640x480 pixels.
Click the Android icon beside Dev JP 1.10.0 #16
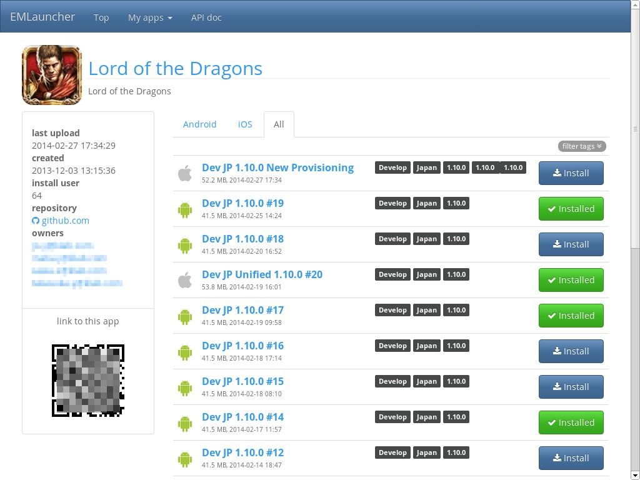pos(185,352)
